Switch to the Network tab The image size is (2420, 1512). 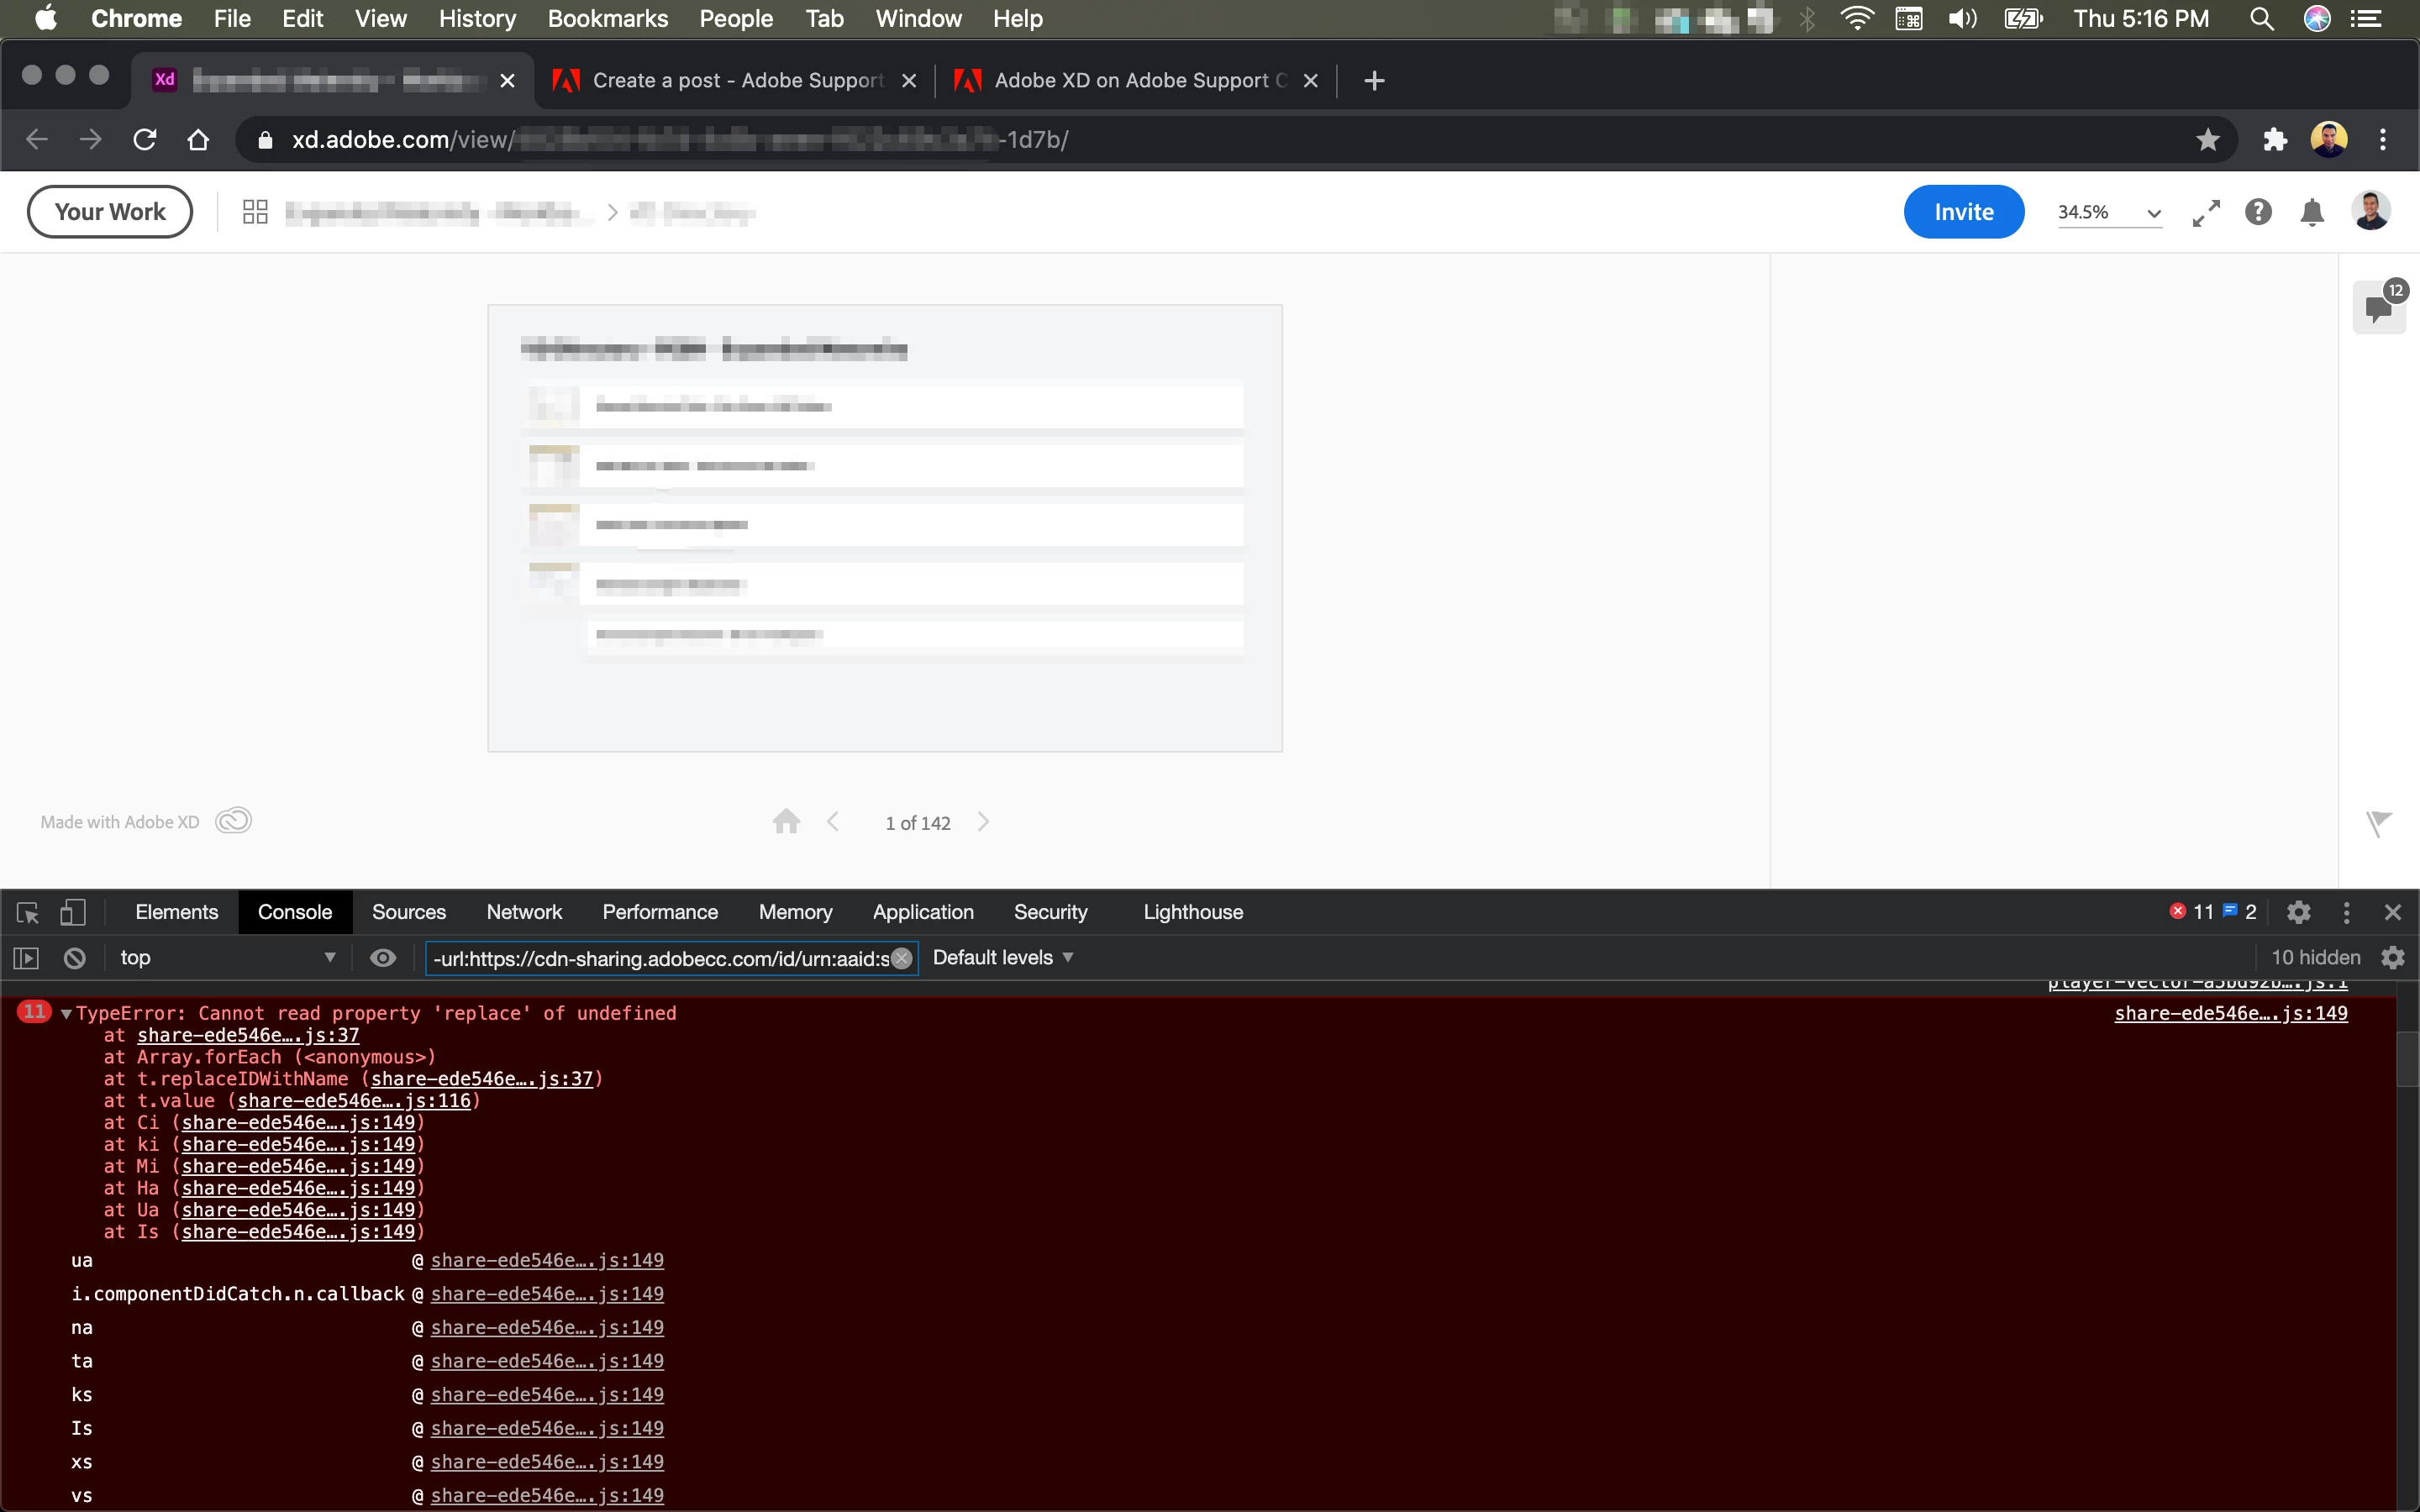click(x=524, y=912)
